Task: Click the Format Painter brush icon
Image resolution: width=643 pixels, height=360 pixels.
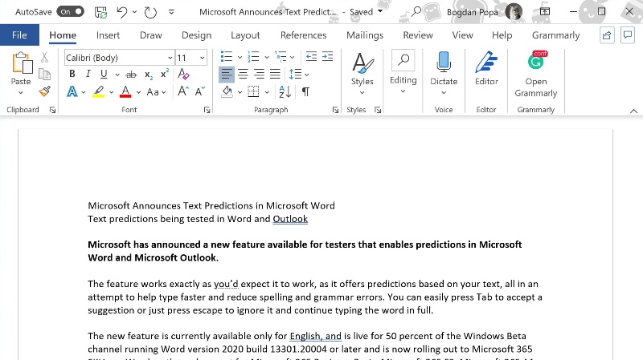Action: 45,91
